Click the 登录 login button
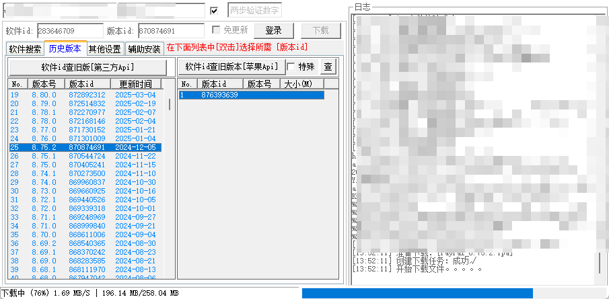Screen dimensions: 609x299 (273, 31)
